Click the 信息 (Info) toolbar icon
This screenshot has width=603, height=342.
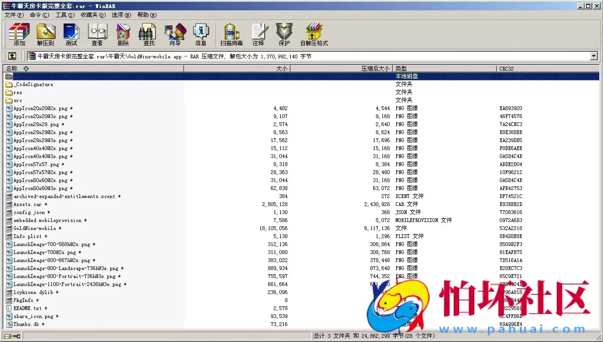(201, 34)
